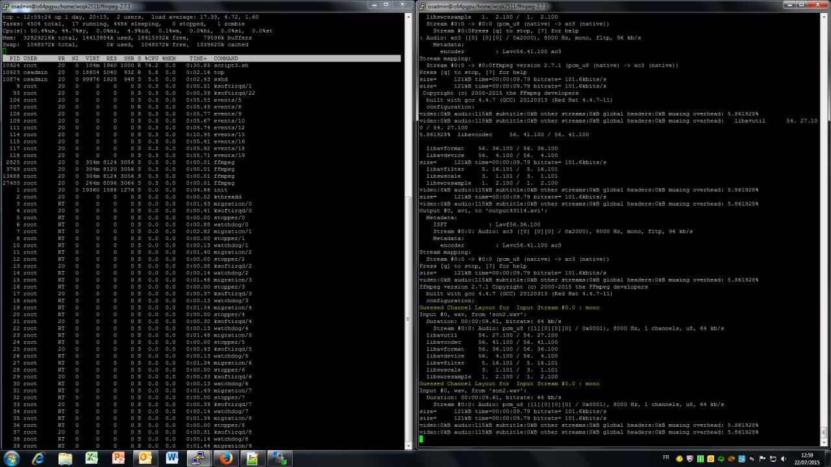This screenshot has height=467, width=831.
Task: Open the left PuTTY window system menu icon
Action: pos(6,6)
